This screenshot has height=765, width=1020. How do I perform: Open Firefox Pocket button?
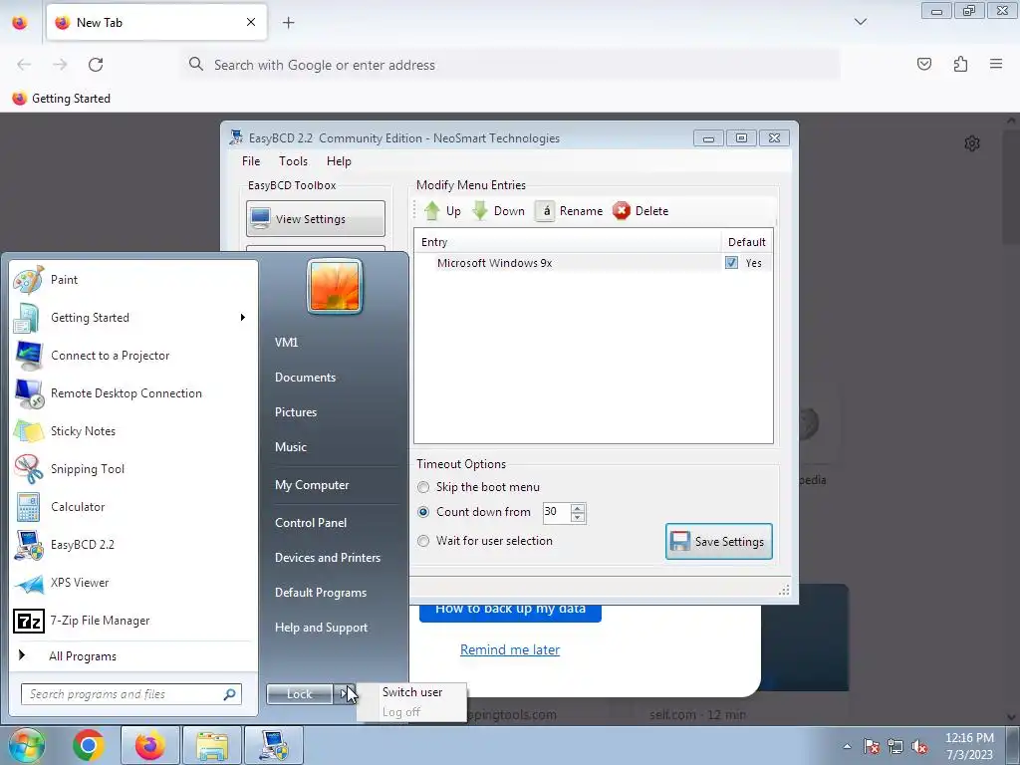tap(923, 64)
